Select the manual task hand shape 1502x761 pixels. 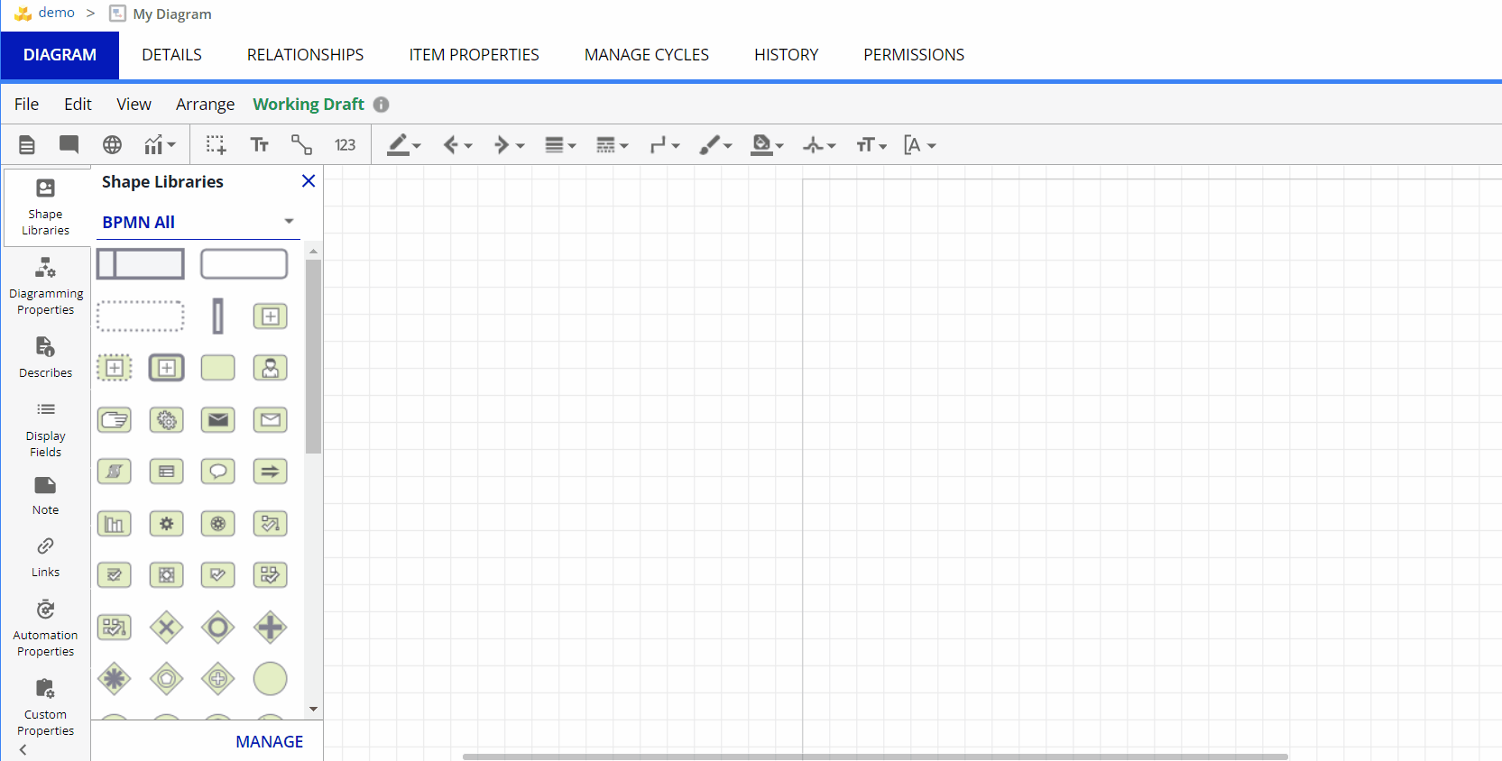point(115,419)
